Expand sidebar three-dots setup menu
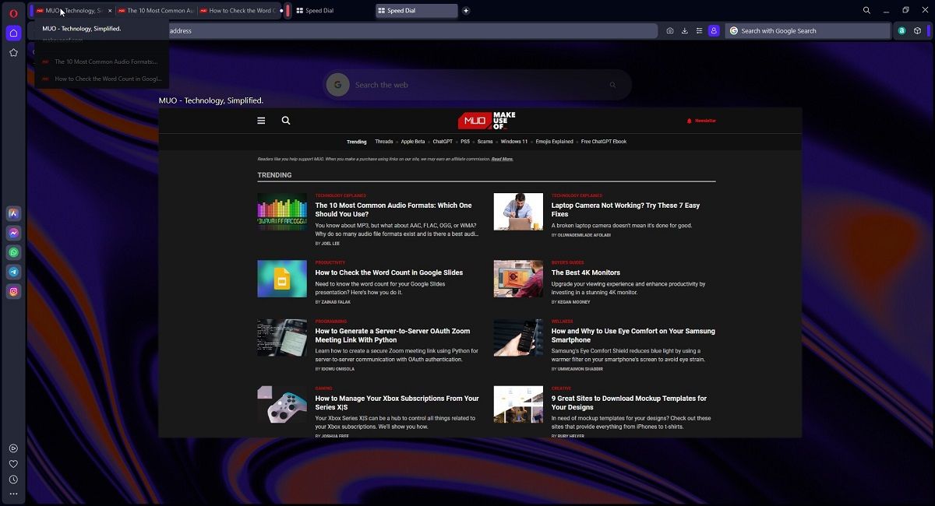The height and width of the screenshot is (506, 935). click(x=13, y=494)
